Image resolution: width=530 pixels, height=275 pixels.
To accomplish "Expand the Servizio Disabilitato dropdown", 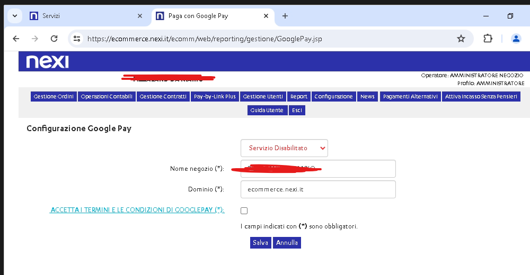I will point(284,148).
